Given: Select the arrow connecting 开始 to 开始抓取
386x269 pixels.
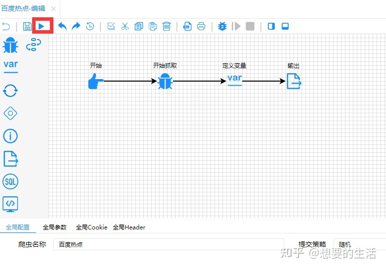Looking at the screenshot, I should click(130, 81).
